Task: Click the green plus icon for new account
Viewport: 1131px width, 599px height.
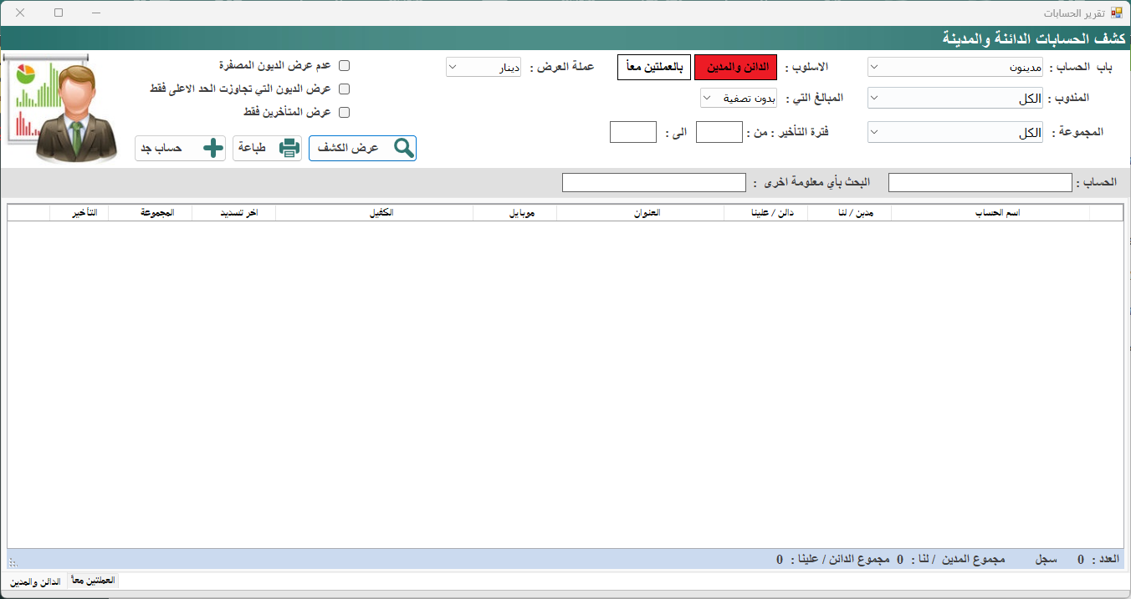Action: pos(213,148)
